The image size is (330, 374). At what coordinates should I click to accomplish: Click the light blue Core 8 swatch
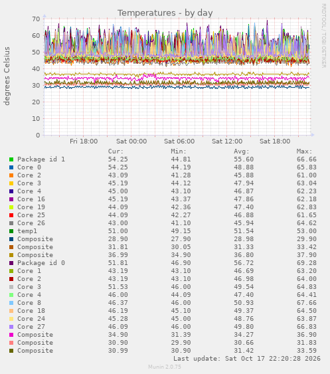[11, 303]
